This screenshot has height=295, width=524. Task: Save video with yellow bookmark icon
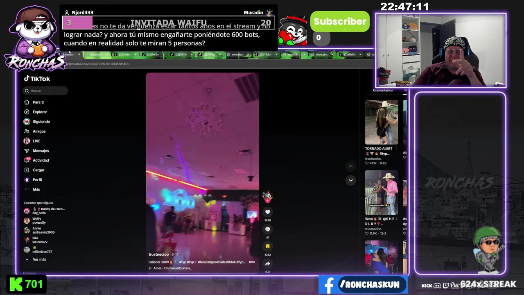[x=267, y=246]
